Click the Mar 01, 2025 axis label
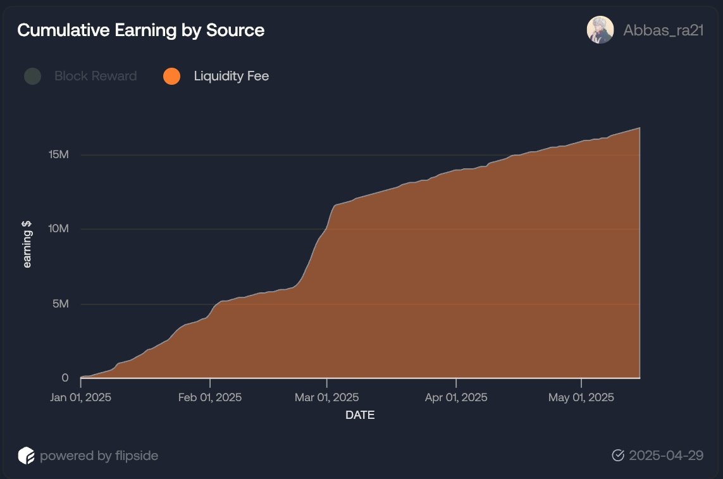This screenshot has width=723, height=479. [326, 397]
